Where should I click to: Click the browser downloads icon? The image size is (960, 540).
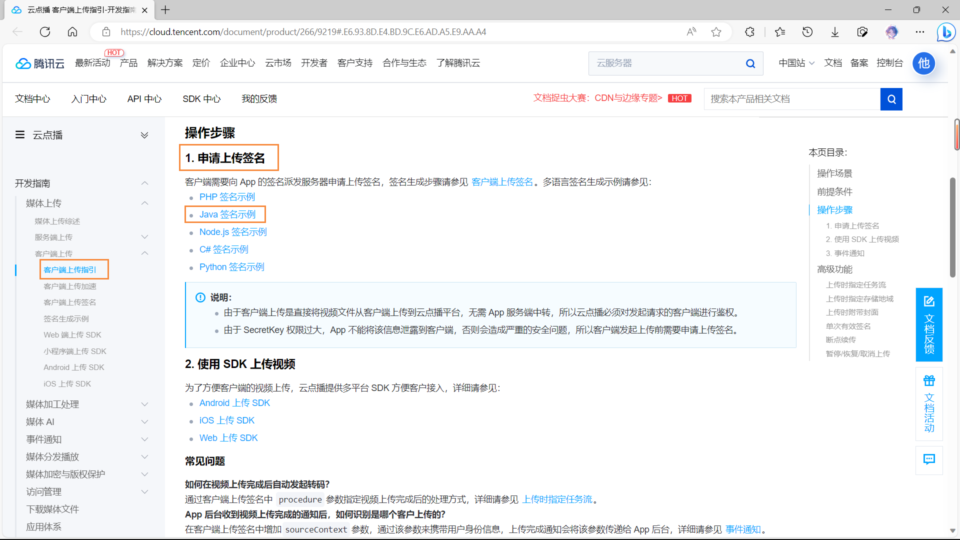[834, 32]
